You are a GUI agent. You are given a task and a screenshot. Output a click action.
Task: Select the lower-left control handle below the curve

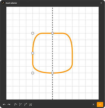(33, 73)
